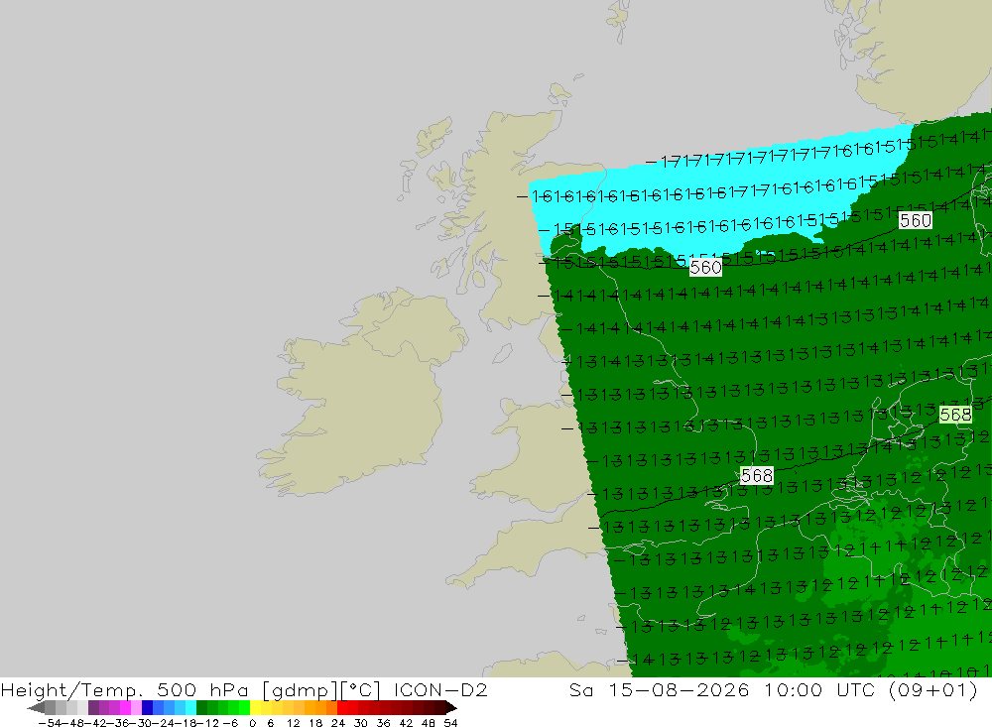Pick the bright red swatch in the legend
Image resolution: width=992 pixels, height=727 pixels.
(x=342, y=707)
